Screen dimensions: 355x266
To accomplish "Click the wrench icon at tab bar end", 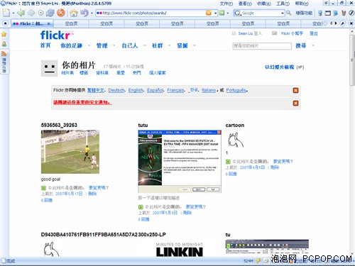I will tap(342, 23).
